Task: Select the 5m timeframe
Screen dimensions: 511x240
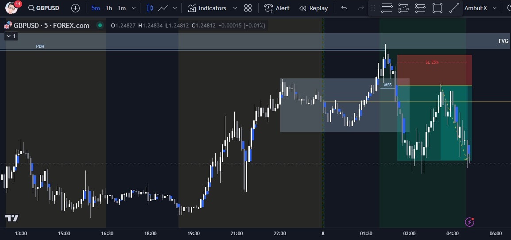Action: coord(96,8)
